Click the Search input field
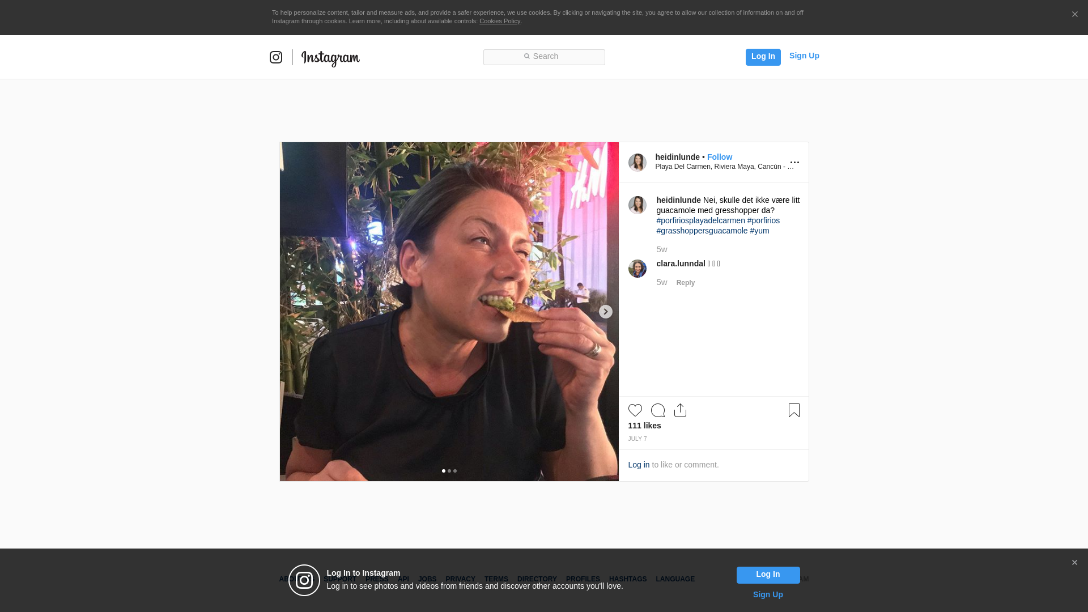This screenshot has width=1088, height=612. 544,57
